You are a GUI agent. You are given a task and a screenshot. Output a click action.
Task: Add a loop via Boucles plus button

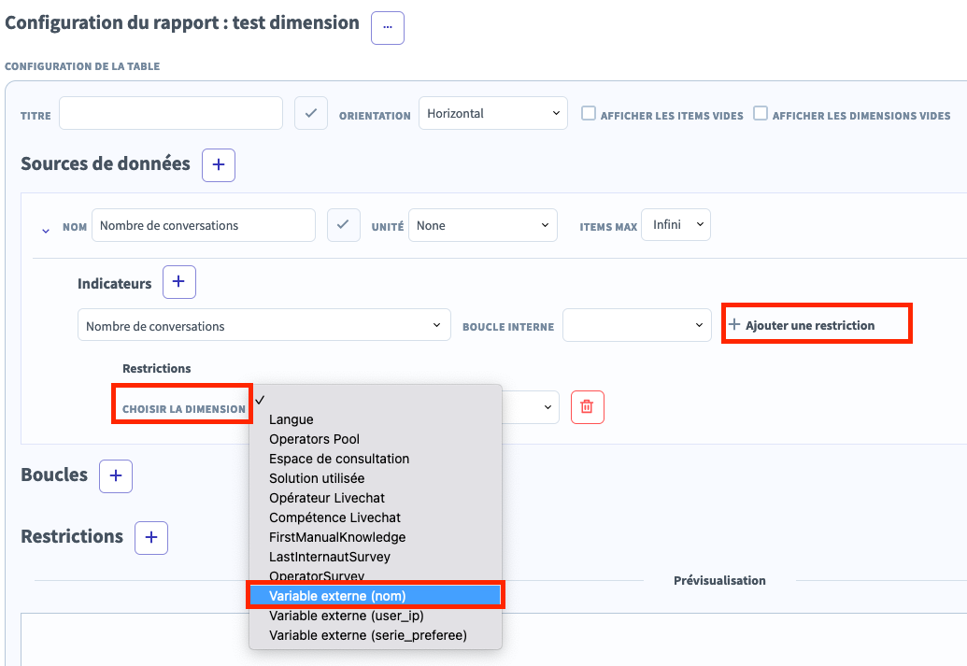116,475
